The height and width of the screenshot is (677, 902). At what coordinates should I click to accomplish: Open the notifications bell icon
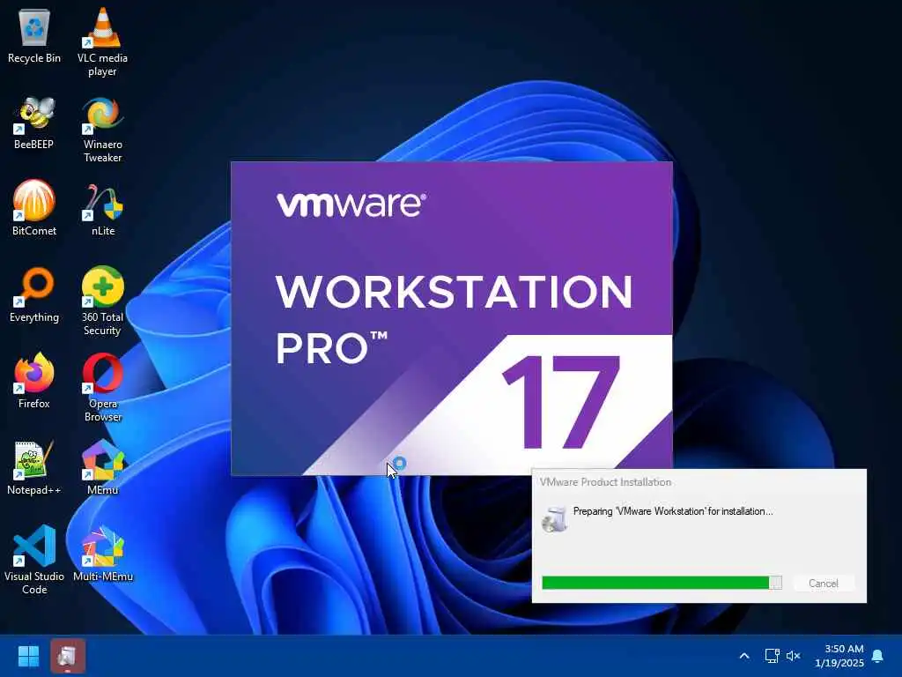click(x=878, y=656)
